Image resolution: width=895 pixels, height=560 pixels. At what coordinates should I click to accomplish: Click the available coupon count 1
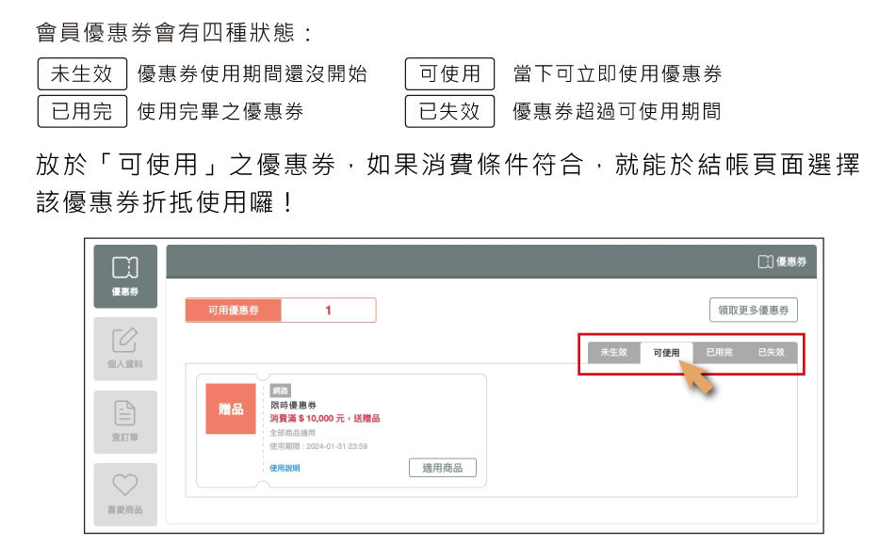[x=328, y=311]
